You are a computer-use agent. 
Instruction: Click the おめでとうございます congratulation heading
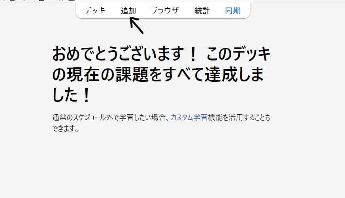[x=161, y=74]
